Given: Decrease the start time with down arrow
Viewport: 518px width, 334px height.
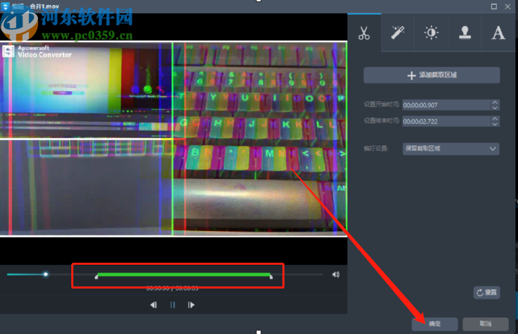Looking at the screenshot, I should (x=495, y=108).
